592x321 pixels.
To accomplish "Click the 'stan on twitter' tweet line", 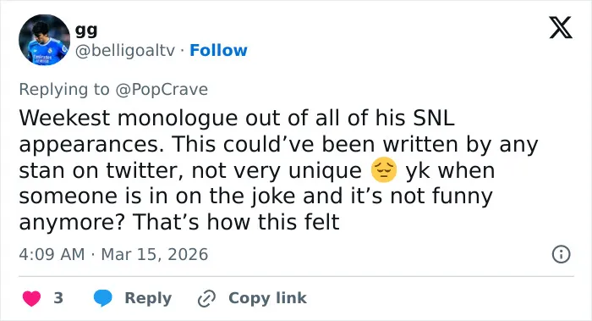I will [257, 170].
